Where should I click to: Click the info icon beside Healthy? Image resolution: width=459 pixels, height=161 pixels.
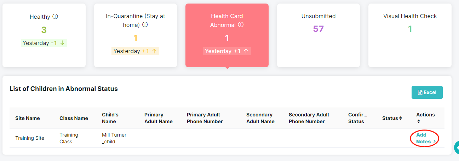[55, 17]
